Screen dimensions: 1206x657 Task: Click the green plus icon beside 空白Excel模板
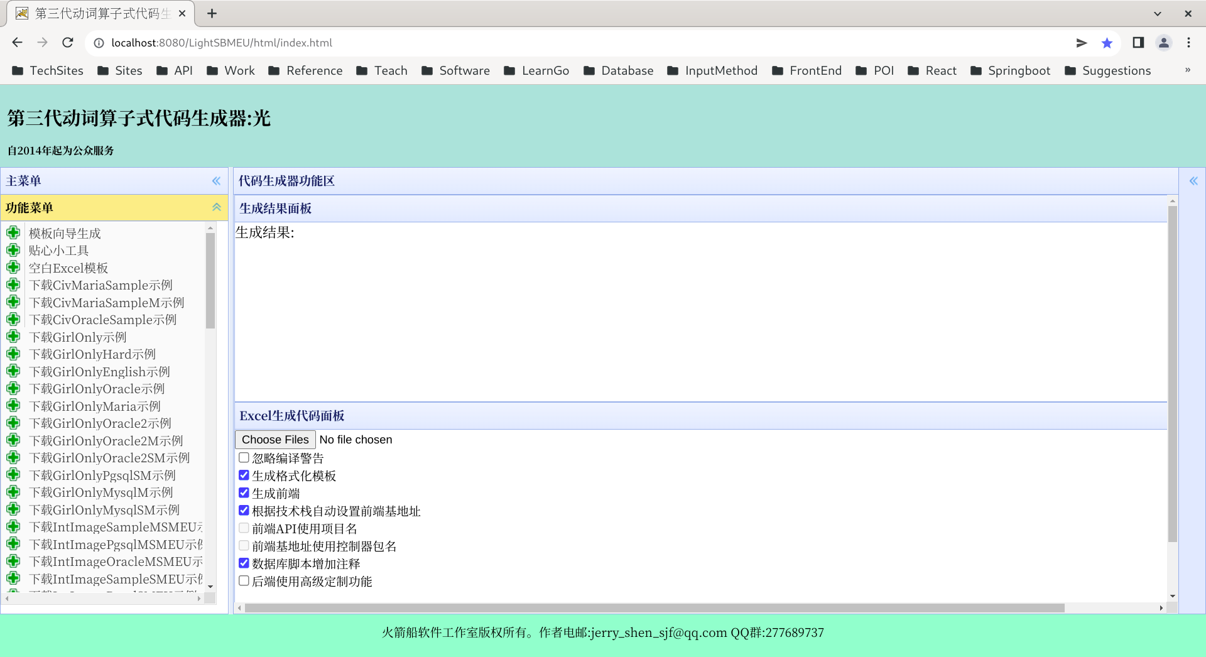[x=13, y=268]
